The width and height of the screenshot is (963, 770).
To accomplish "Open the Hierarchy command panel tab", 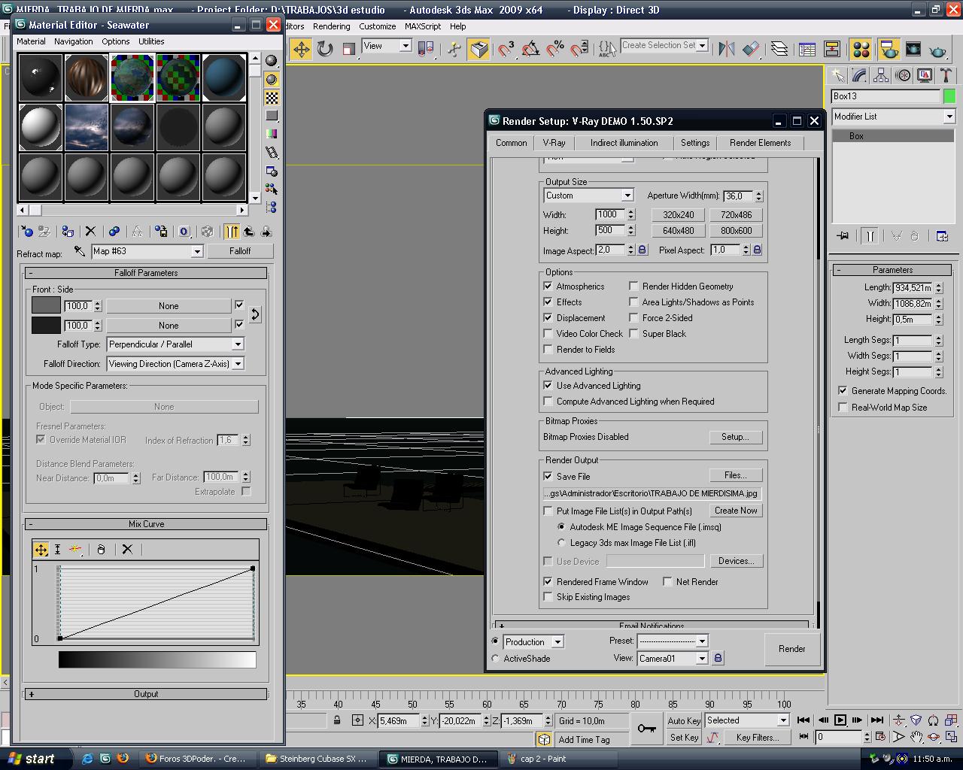I will (881, 75).
